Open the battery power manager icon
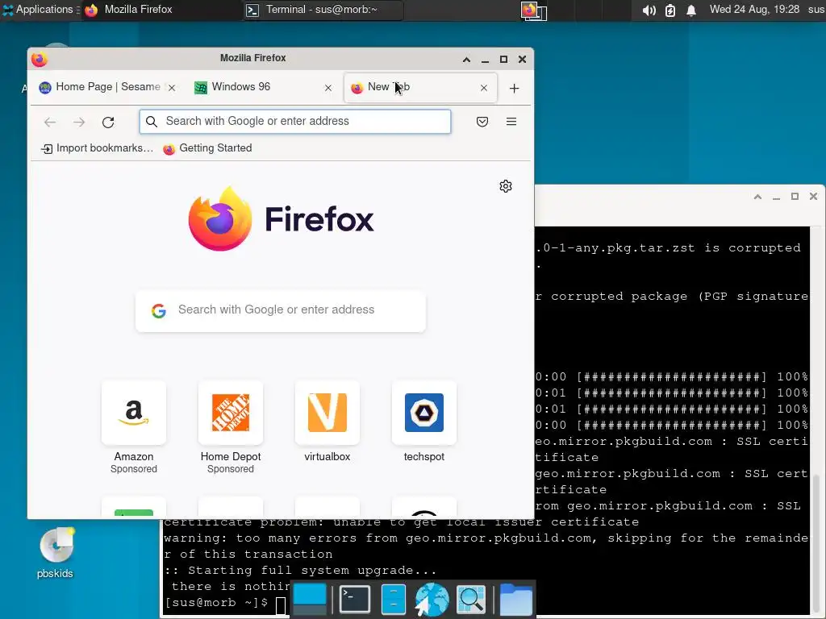The width and height of the screenshot is (826, 619). click(670, 10)
